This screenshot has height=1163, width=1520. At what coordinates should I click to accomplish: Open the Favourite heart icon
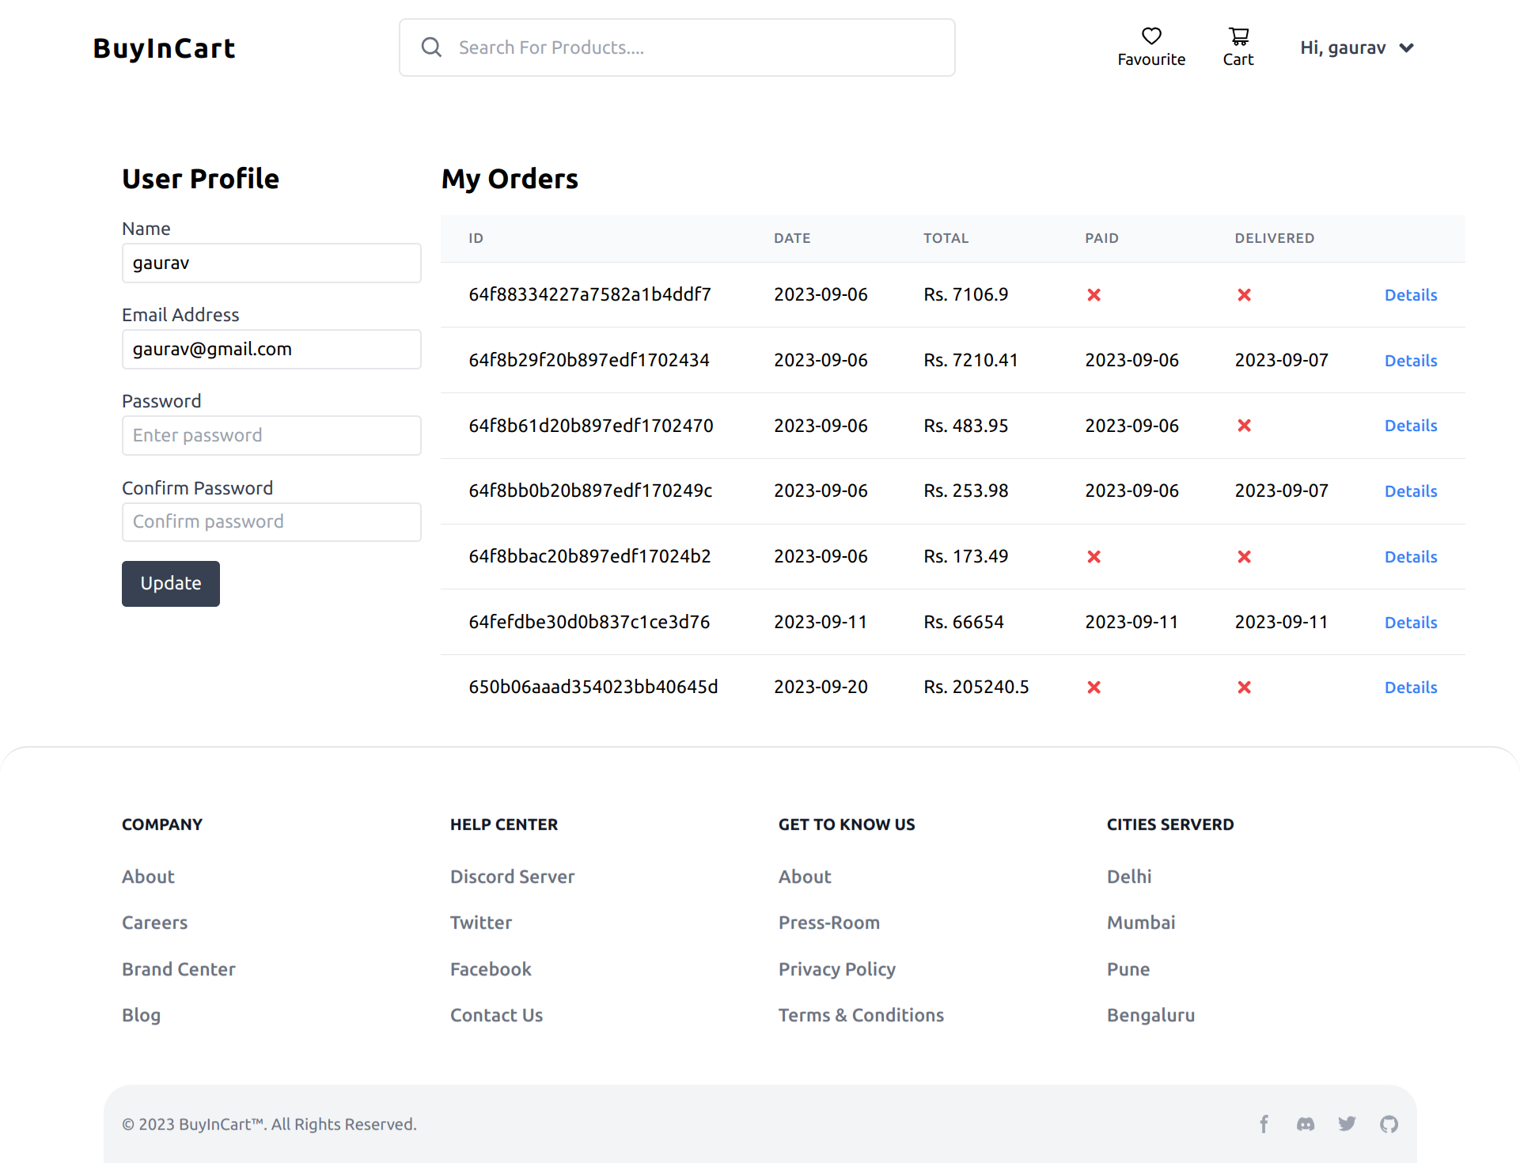coord(1151,36)
